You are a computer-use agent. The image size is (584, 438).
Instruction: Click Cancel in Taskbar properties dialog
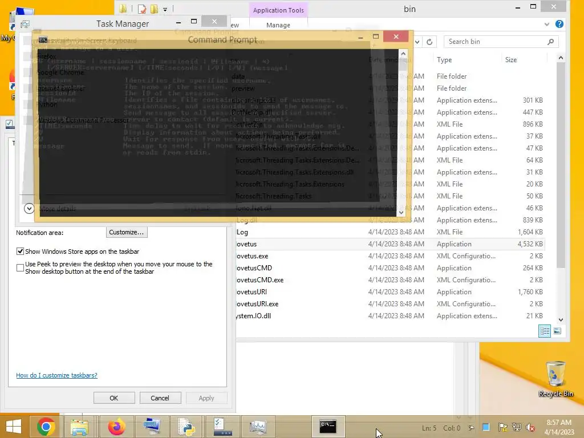[160, 398]
